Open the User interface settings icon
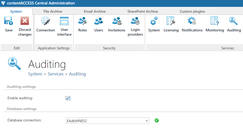 (64, 21)
